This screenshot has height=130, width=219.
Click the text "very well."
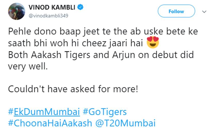click(x=28, y=67)
